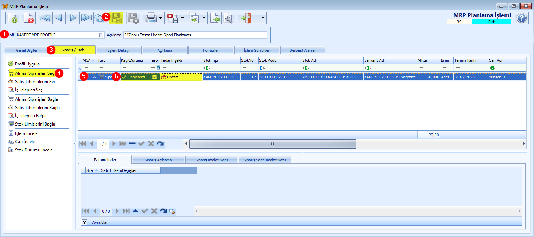Image resolution: width=534 pixels, height=237 pixels.
Task: Click the up-triangle icon in parameters navigator
Action: (135, 211)
